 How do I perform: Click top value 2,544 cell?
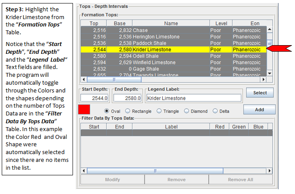coord(94,49)
